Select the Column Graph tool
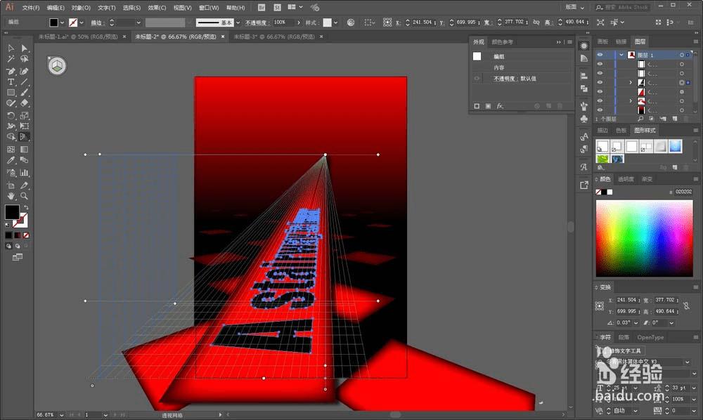The image size is (703, 420). pos(24,172)
